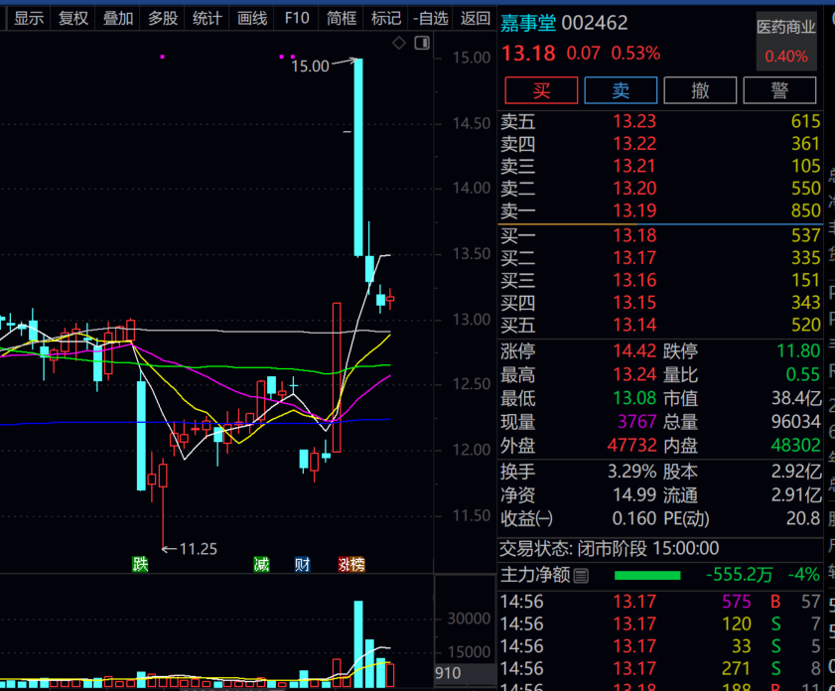Click stock name 嘉事堂 002462
This screenshot has height=691, width=835.
point(565,23)
